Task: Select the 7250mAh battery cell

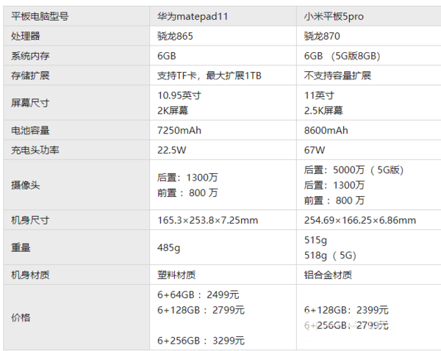Action: [x=179, y=131]
